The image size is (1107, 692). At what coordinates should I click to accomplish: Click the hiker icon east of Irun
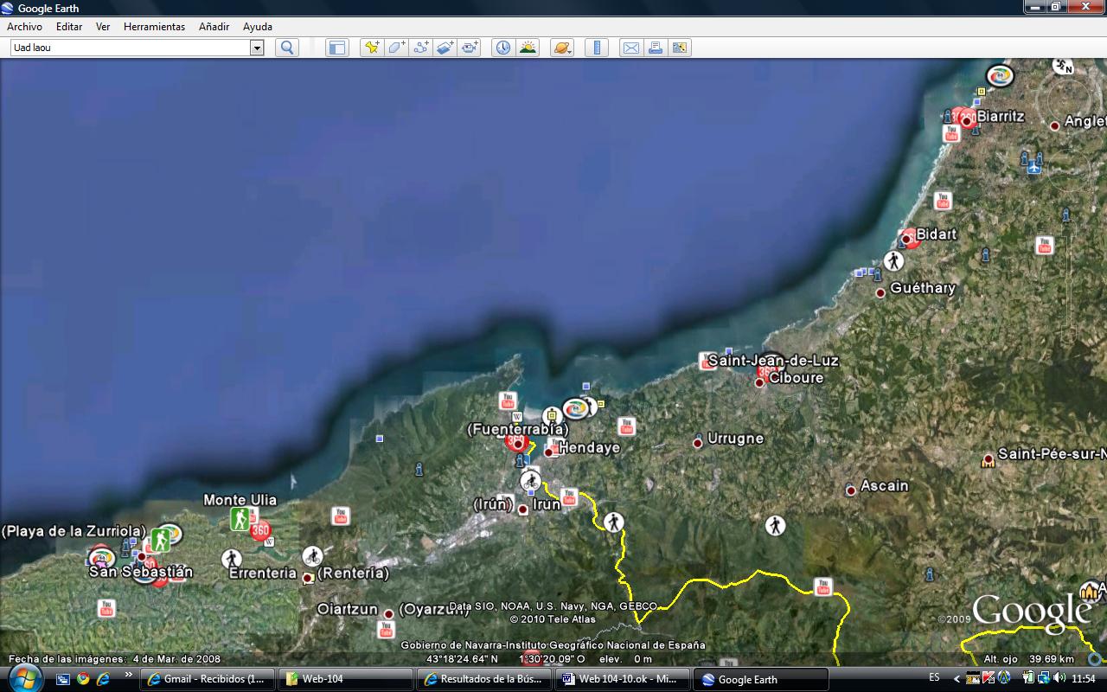613,522
